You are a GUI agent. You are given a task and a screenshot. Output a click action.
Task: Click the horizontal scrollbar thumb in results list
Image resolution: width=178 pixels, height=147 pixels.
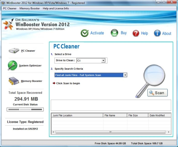[110, 132]
